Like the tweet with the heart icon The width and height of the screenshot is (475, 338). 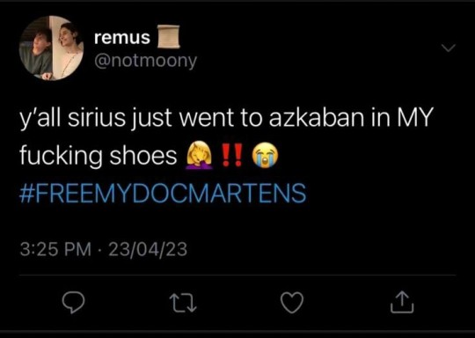point(292,302)
